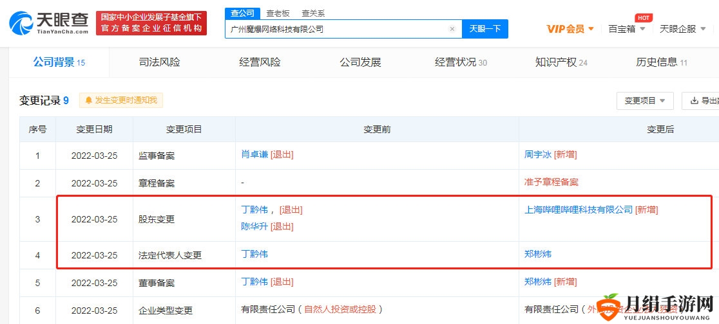Open 上海哔哩哔哩科技有限公司 link
This screenshot has width=719, height=324.
(579, 210)
